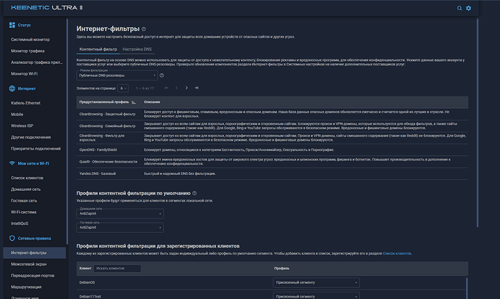This screenshot has height=299, width=500.
Task: Open Межсетевой экран menu item
Action: pyautogui.click(x=29, y=264)
